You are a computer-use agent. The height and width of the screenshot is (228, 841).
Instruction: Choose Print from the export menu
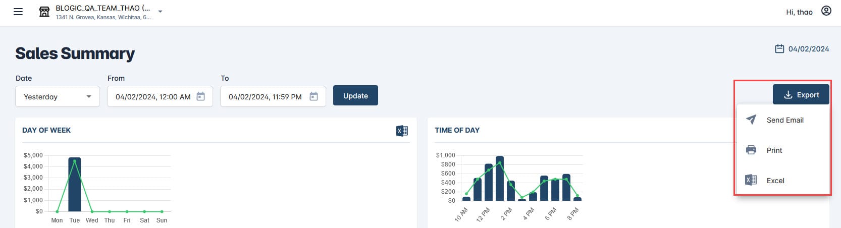click(x=774, y=150)
